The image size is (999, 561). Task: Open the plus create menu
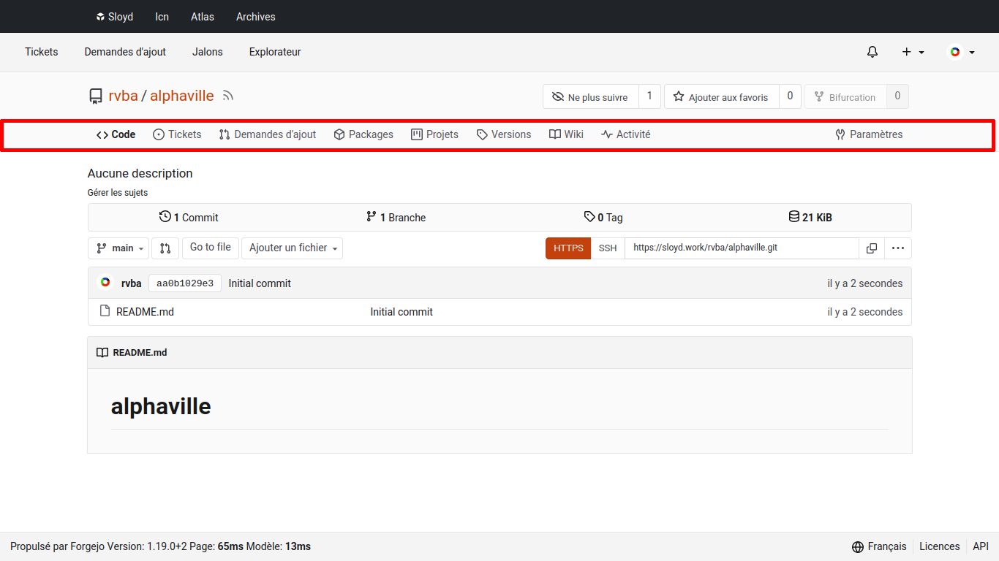[912, 52]
